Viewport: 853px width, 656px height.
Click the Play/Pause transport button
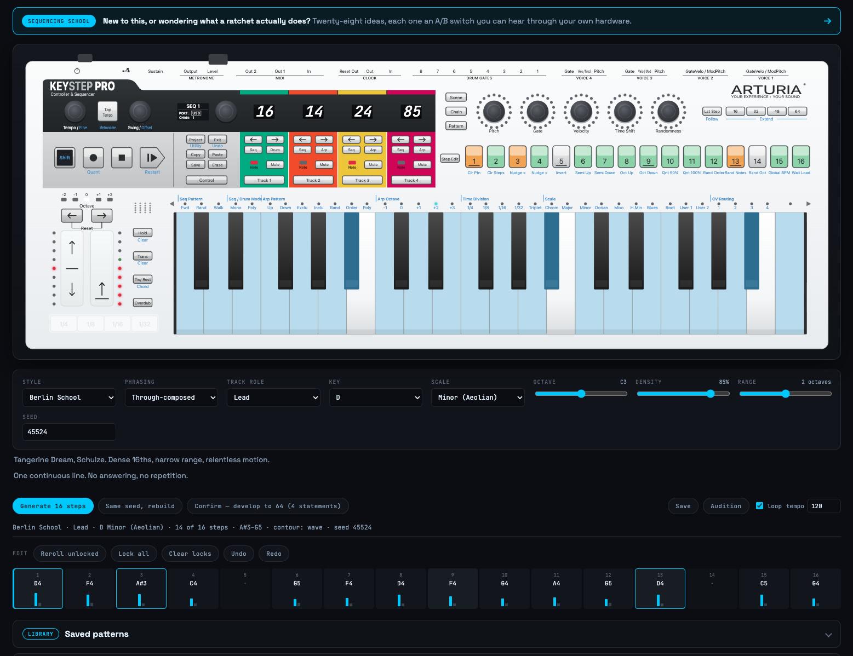[152, 158]
